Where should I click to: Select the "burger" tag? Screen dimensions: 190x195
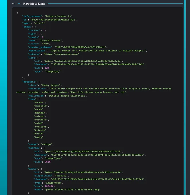point(39,102)
